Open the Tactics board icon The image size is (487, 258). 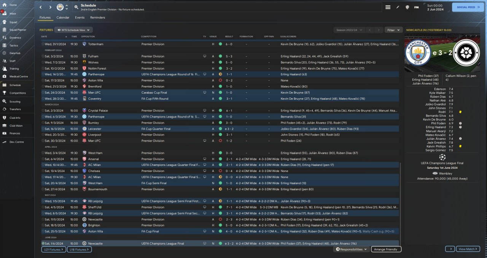pyautogui.click(x=5, y=45)
